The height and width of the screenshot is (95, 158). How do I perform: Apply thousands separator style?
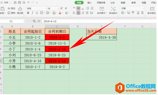[x=133, y=13]
